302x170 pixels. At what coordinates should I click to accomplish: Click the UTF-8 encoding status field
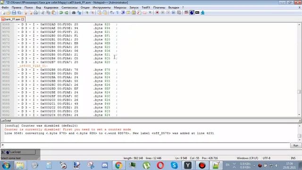click(266, 158)
